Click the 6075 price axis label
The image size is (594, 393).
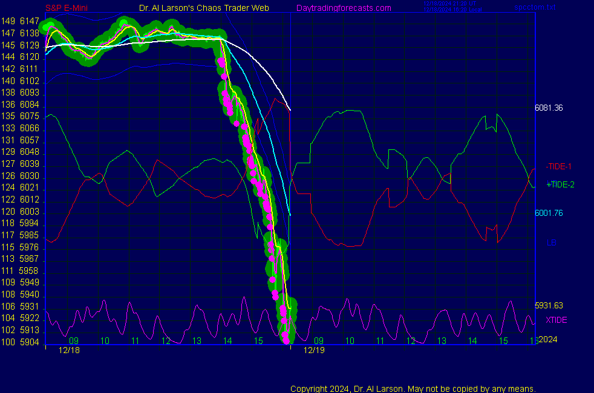29,116
